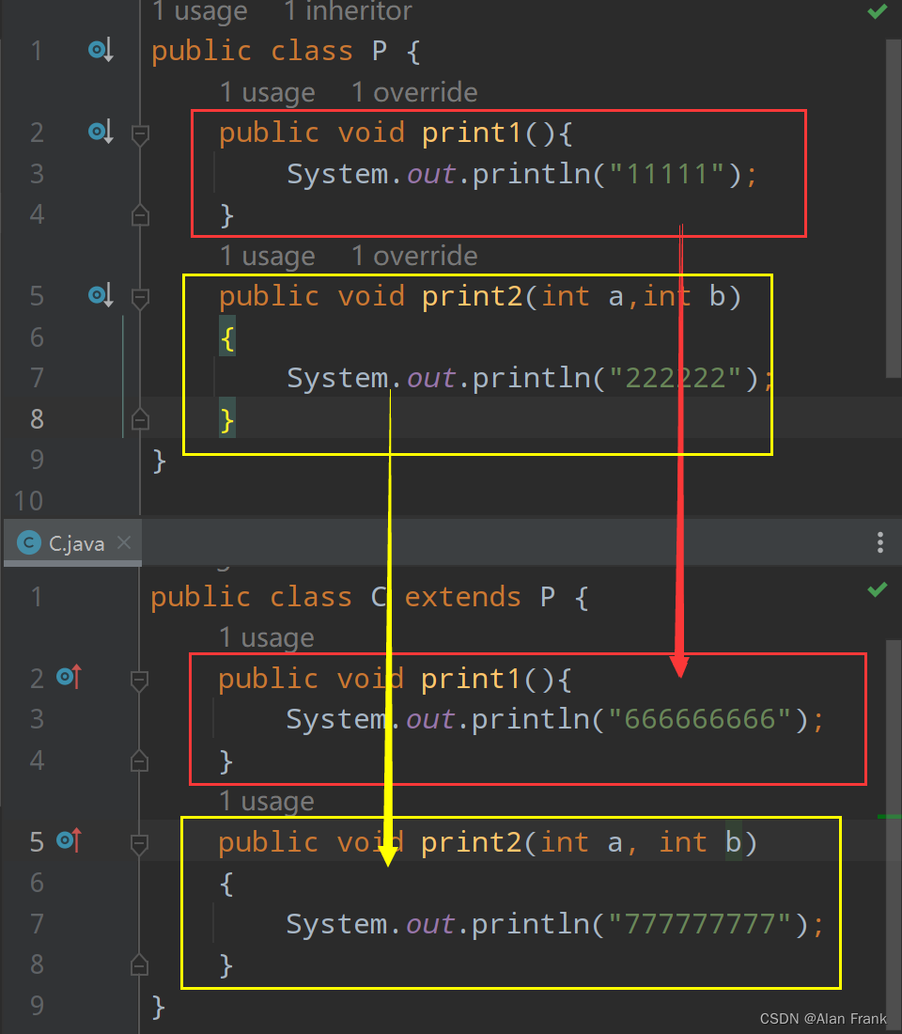Click parameter b in C's print2 signature
This screenshot has width=902, height=1034.
pos(733,842)
